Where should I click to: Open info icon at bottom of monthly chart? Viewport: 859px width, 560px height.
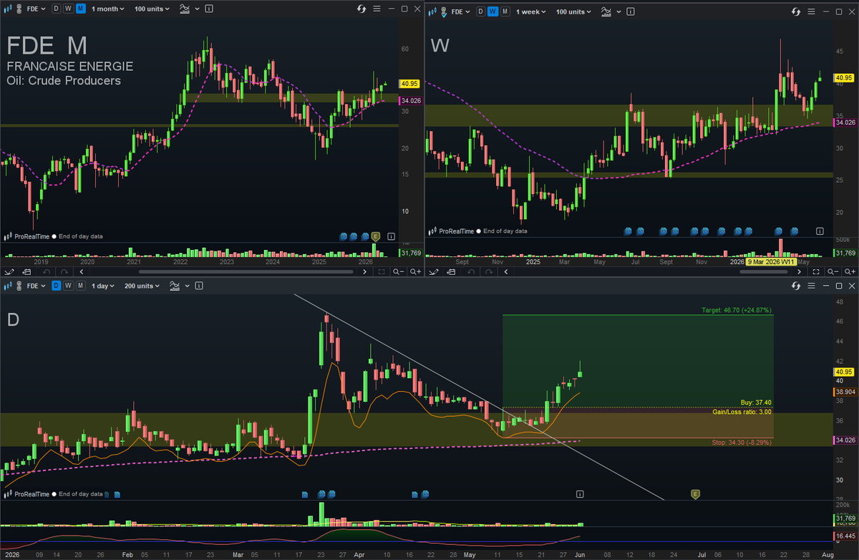click(391, 236)
